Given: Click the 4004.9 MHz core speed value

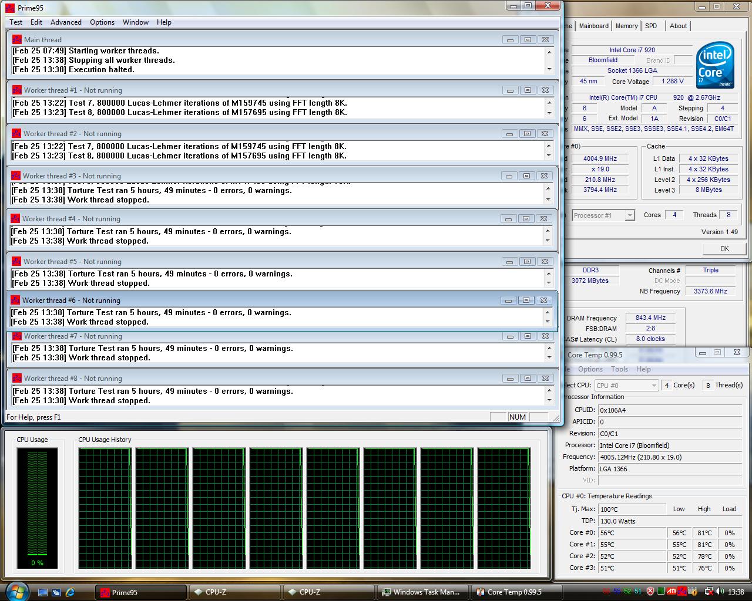Looking at the screenshot, I should tap(599, 158).
